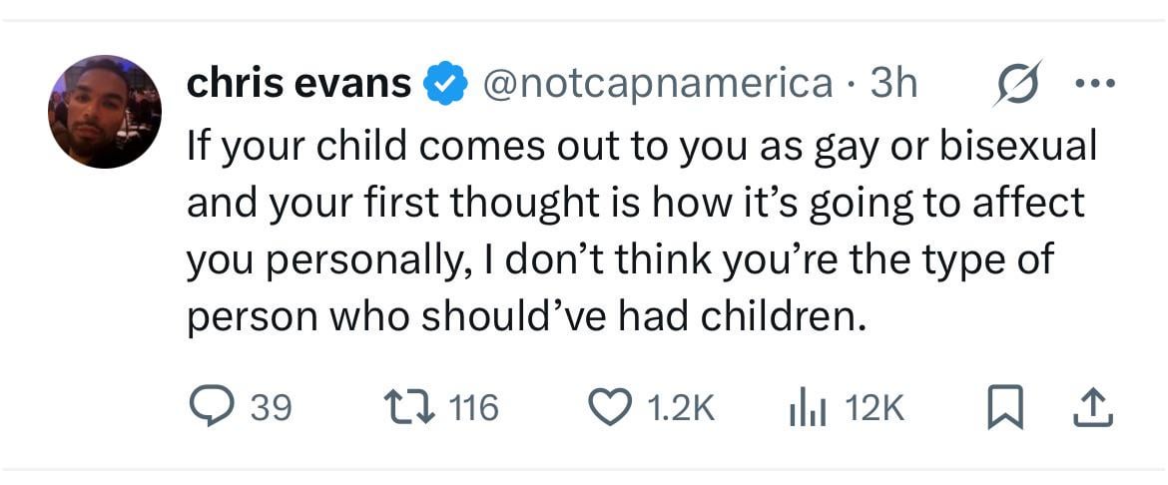Click the tweet's first line of text
The height and width of the screenshot is (485, 1168).
(x=641, y=146)
